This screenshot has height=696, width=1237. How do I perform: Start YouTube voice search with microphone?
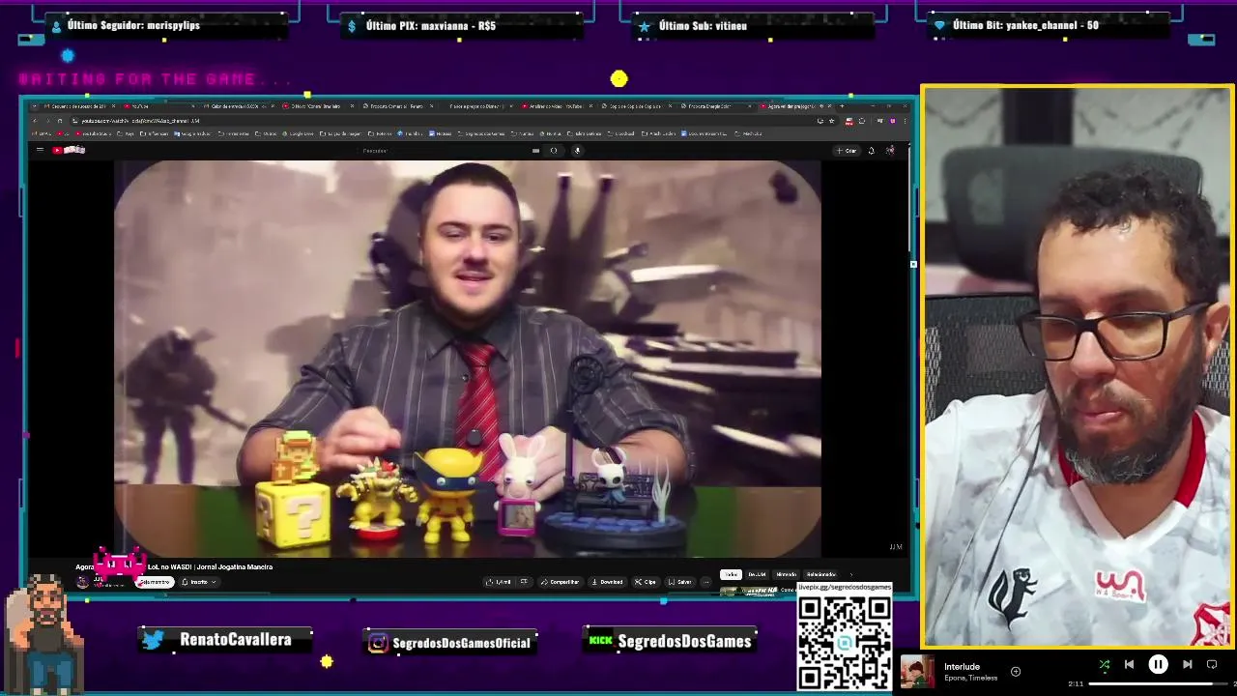point(577,150)
